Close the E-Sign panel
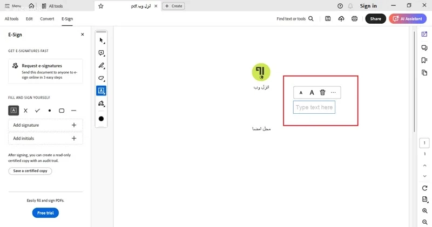Image resolution: width=432 pixels, height=227 pixels. click(83, 35)
